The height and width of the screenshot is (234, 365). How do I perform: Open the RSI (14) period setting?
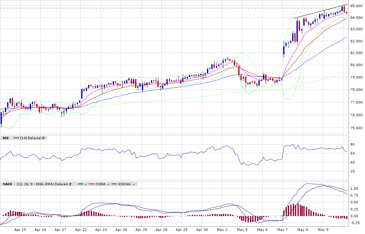click(23, 138)
